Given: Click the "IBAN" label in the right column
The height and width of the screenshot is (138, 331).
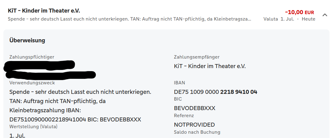Looking at the screenshot, I should click(x=179, y=82).
